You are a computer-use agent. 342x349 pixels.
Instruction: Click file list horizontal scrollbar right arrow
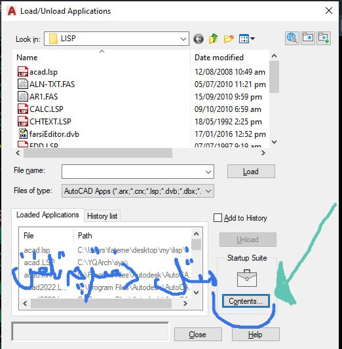pos(263,153)
